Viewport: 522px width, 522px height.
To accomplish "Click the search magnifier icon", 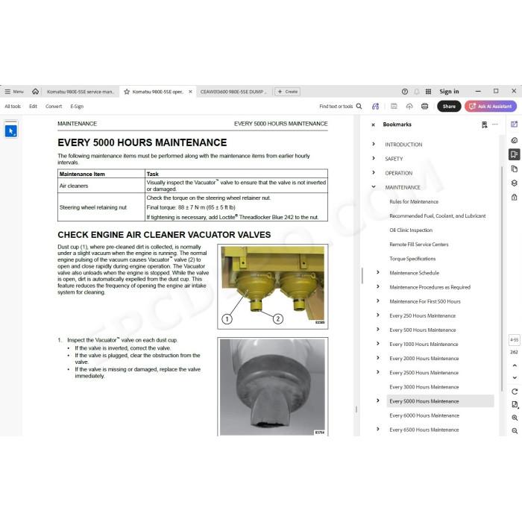I will pos(359,106).
